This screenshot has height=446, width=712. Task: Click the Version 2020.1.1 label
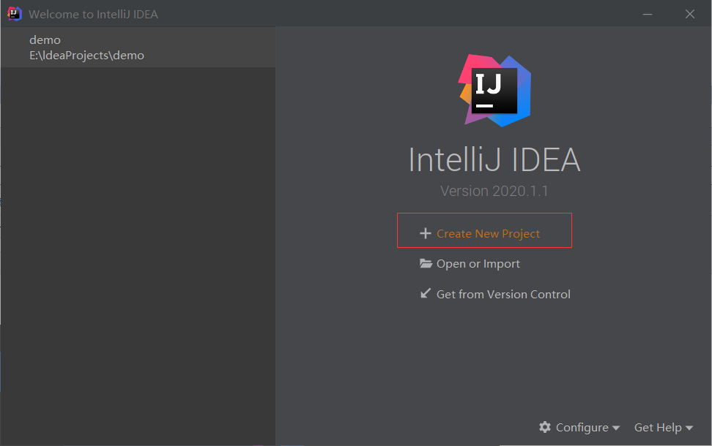pos(494,192)
